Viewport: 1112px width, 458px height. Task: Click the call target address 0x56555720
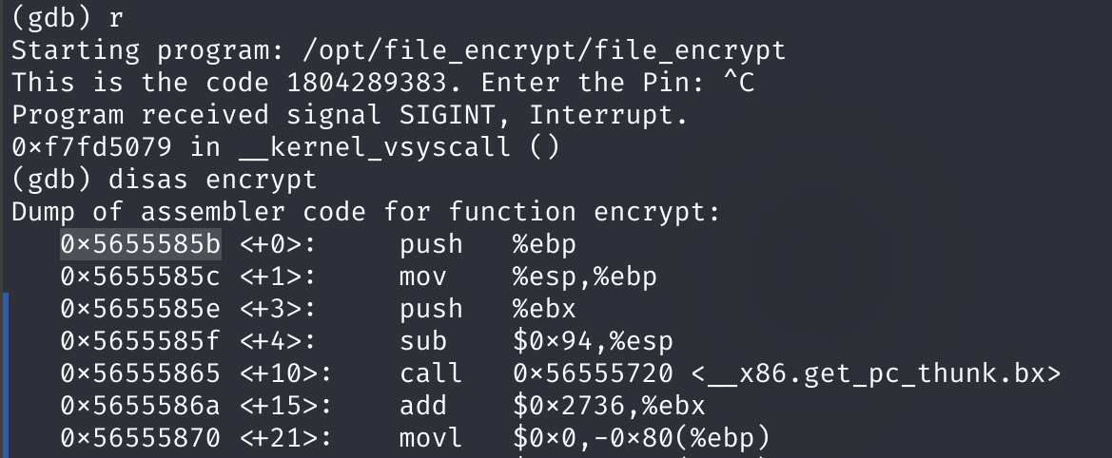pyautogui.click(x=592, y=373)
